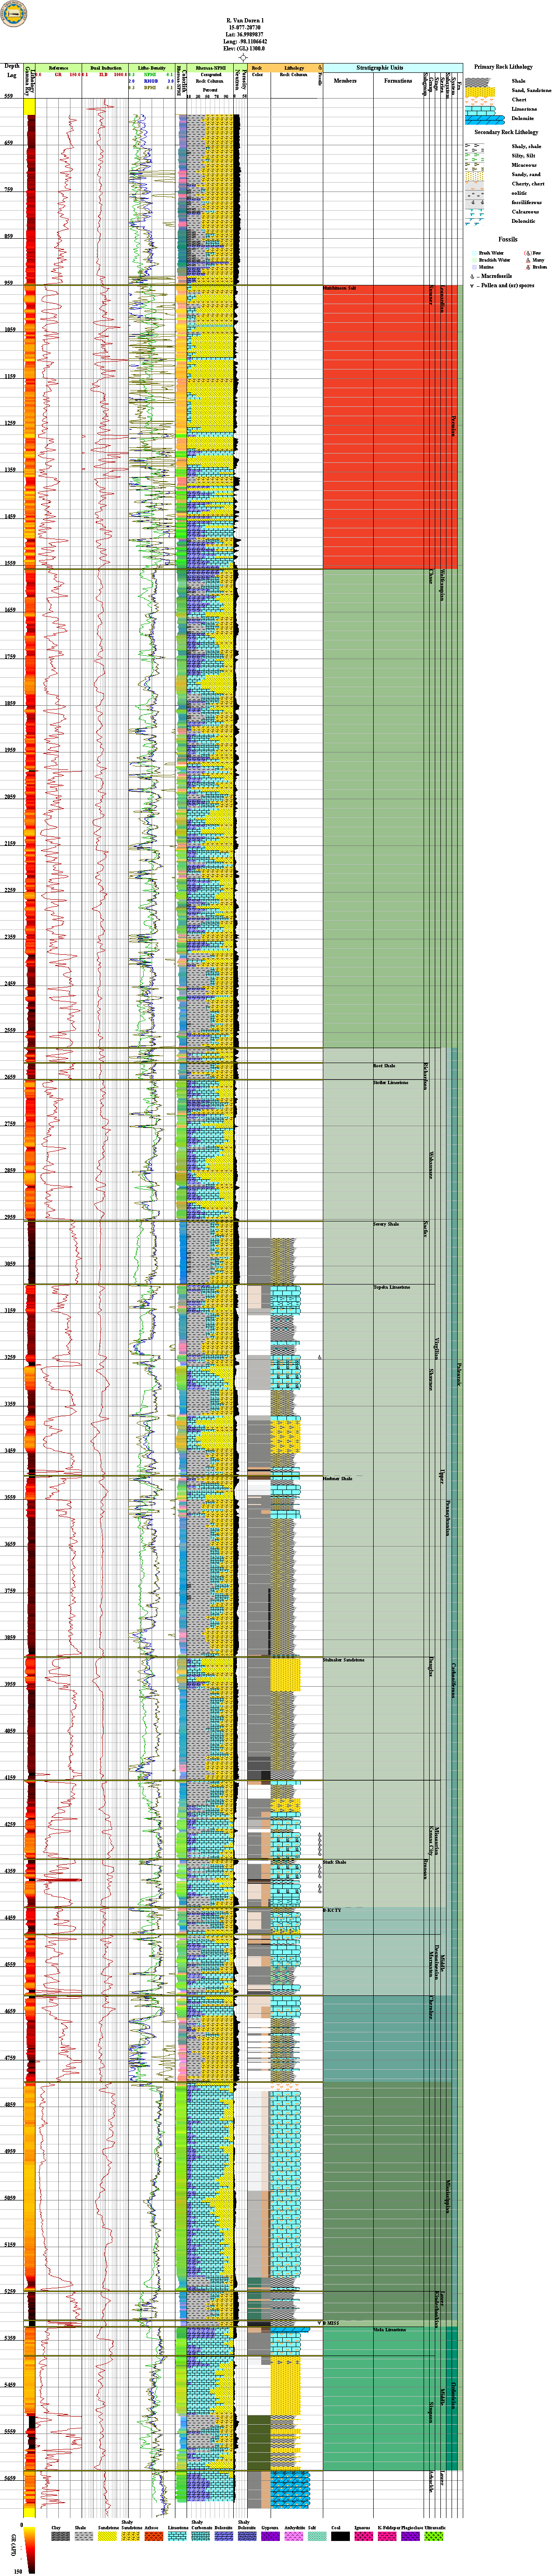Click the 'Root Shale' formation label
This screenshot has width=557, height=2576.
[x=384, y=1065]
